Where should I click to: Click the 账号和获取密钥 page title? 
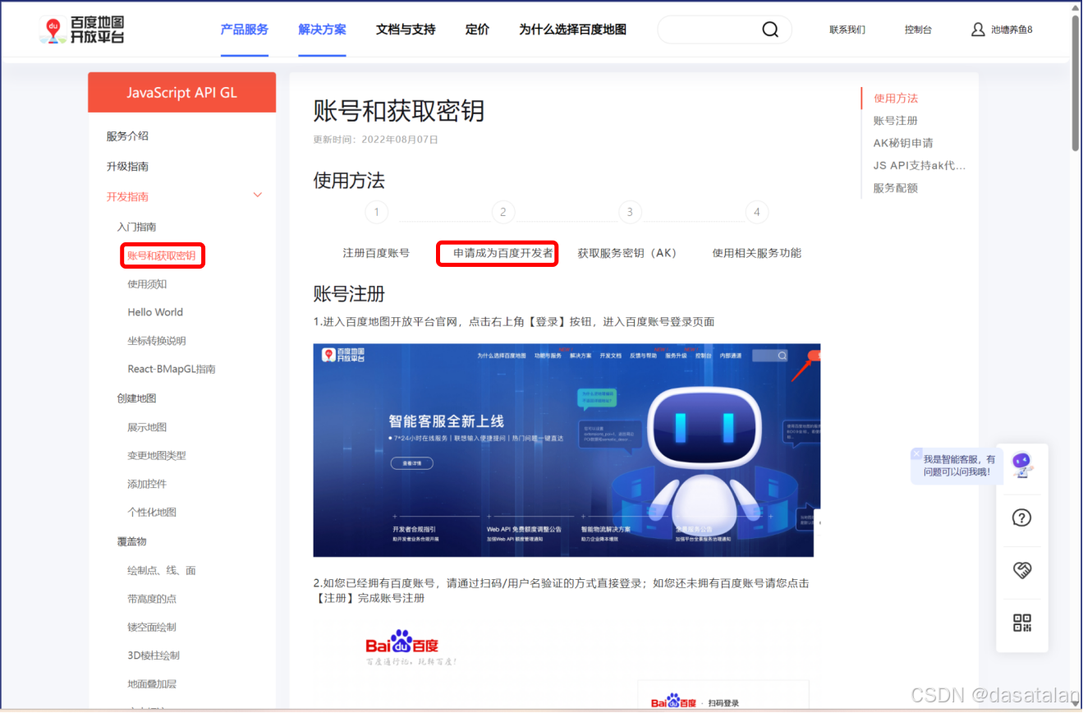click(399, 110)
